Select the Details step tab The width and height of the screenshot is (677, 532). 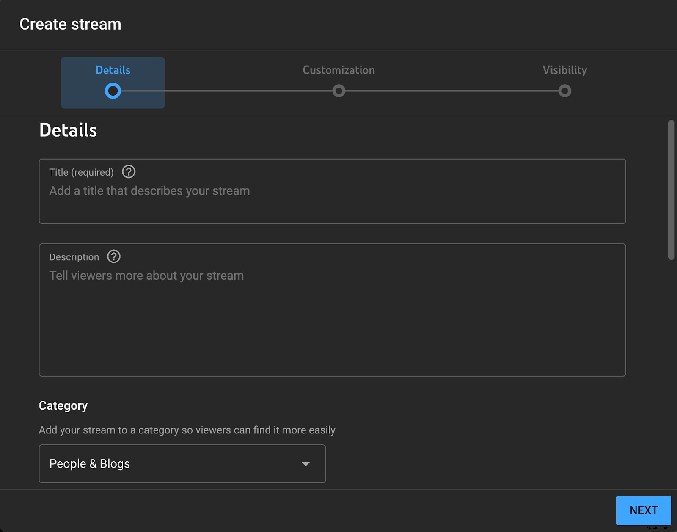[113, 83]
